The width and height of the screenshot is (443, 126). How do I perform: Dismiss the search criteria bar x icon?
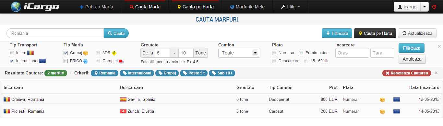point(436,73)
